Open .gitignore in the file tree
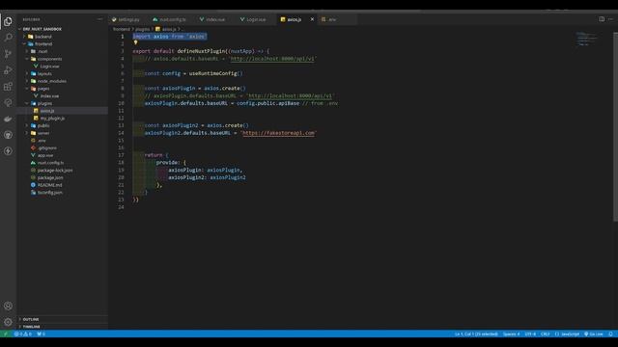 [x=47, y=147]
